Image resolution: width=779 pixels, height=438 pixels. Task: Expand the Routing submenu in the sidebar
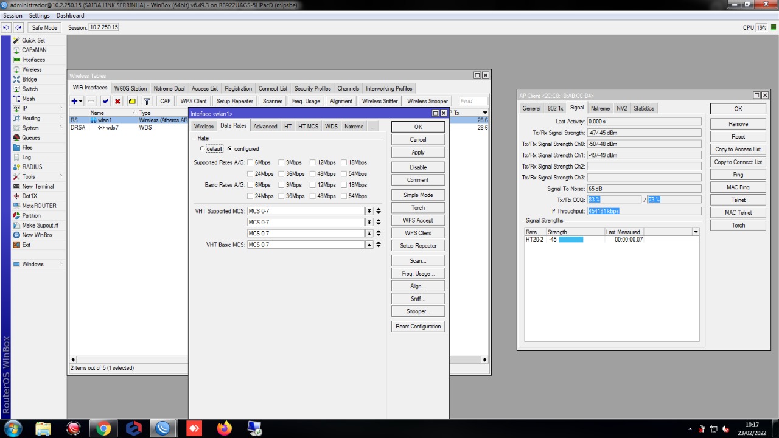31,118
